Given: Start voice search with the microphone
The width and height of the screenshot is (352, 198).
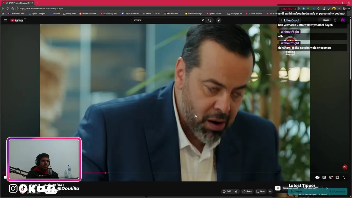Looking at the screenshot, I should point(219,20).
